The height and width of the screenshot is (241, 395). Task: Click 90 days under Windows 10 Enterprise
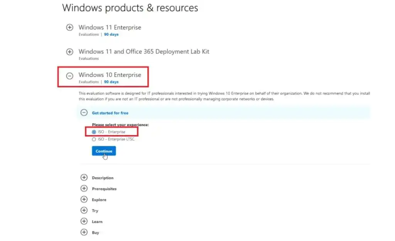(x=111, y=82)
